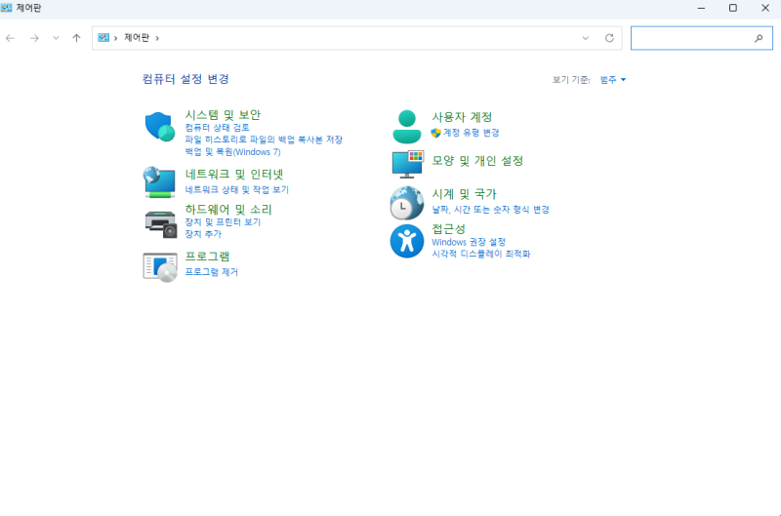Open 네트워크 상태 및 작업 보기 link
Screen dimensions: 781x516
236,189
